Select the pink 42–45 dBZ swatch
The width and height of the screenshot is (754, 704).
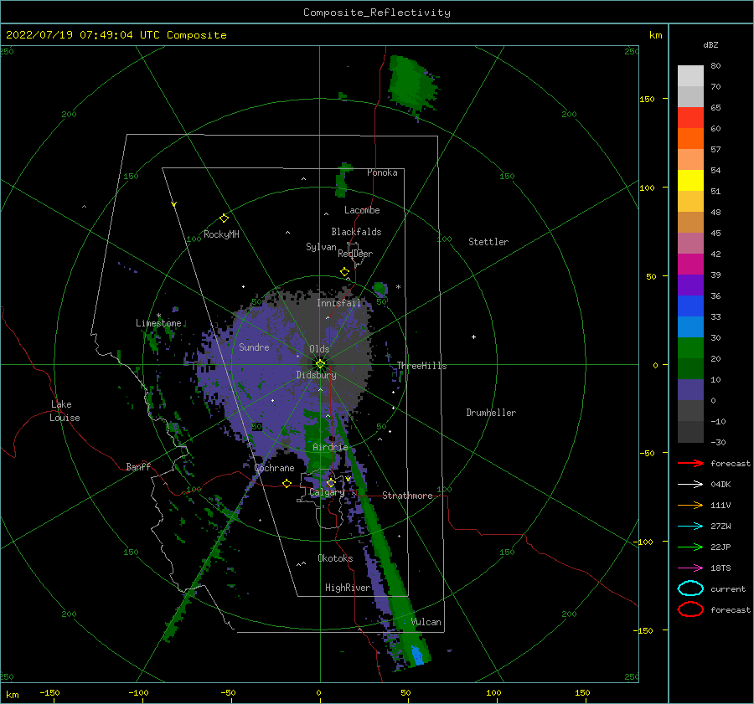(x=690, y=244)
